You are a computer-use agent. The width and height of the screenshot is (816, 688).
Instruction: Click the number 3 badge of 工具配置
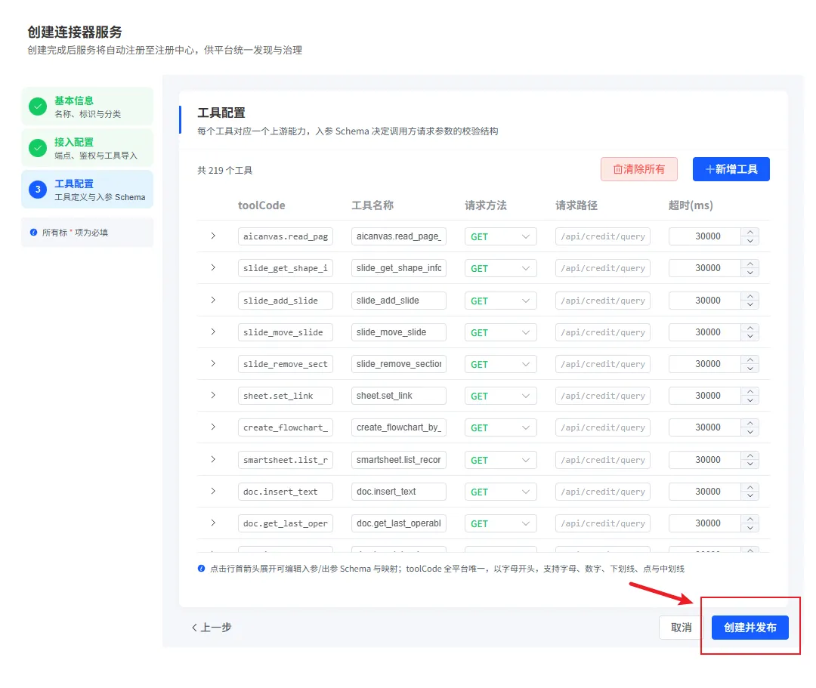(x=38, y=190)
